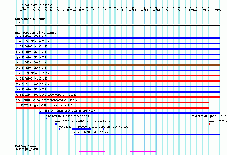Open the PARD6G|NM_032510 gene label
This screenshot has width=227, height=155.
tap(28, 149)
